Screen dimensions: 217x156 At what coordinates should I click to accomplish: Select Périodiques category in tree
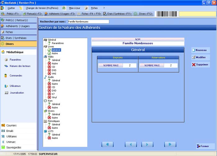(54, 121)
